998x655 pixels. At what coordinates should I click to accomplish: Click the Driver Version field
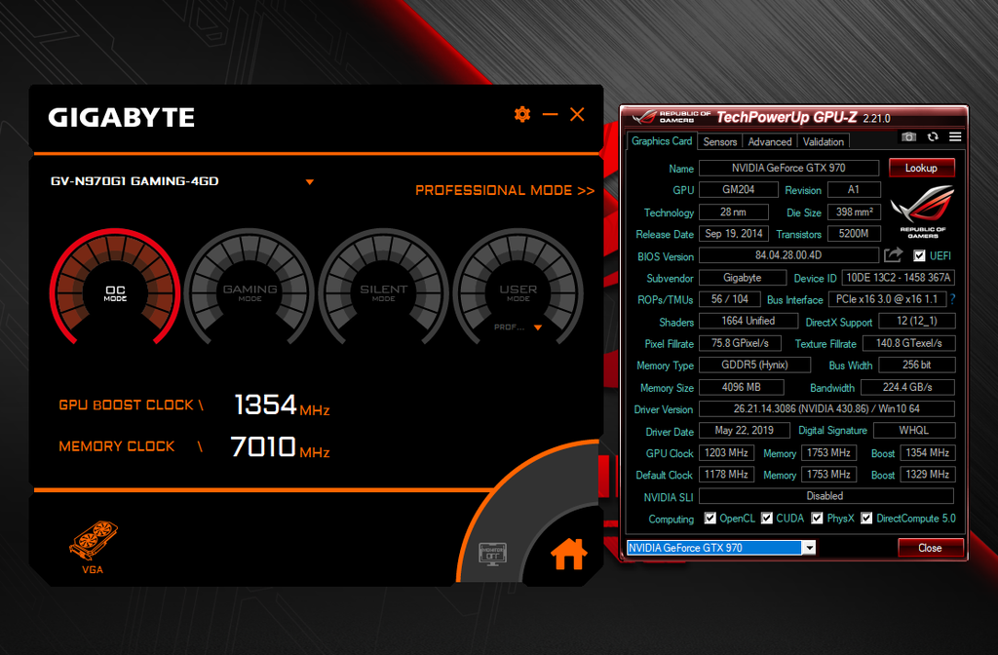click(826, 408)
